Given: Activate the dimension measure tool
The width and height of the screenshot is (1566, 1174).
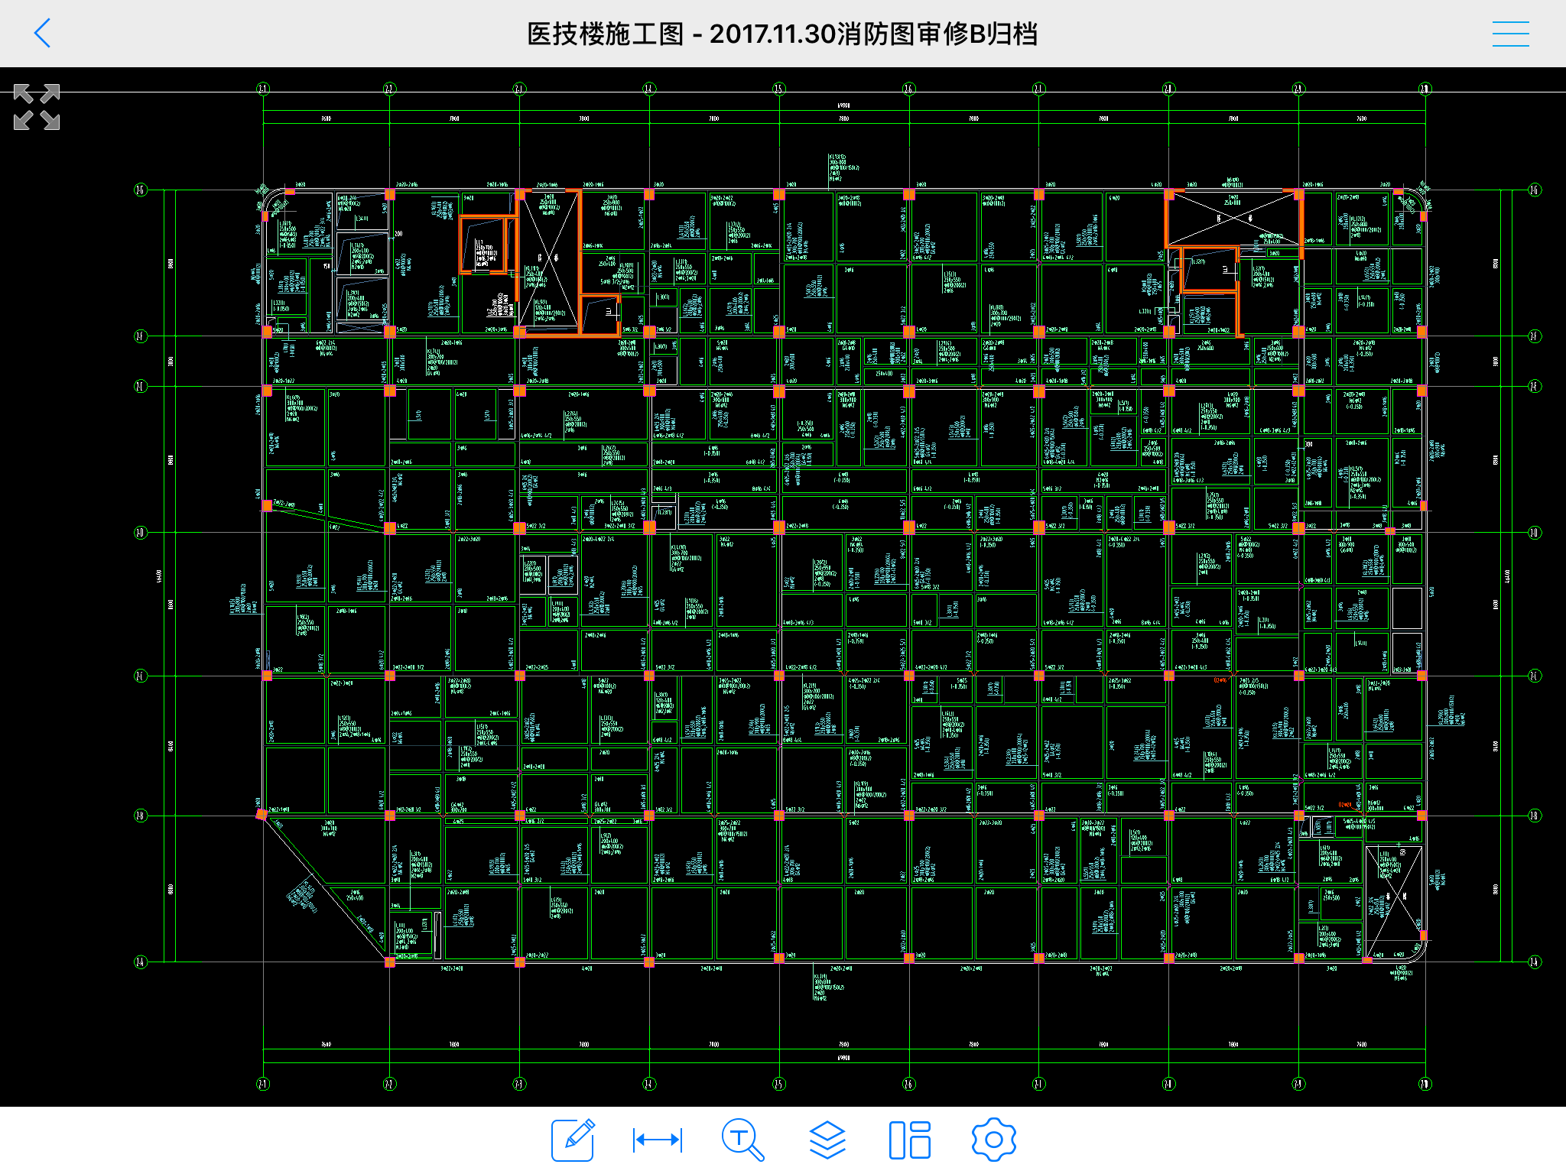Looking at the screenshot, I should (x=658, y=1140).
